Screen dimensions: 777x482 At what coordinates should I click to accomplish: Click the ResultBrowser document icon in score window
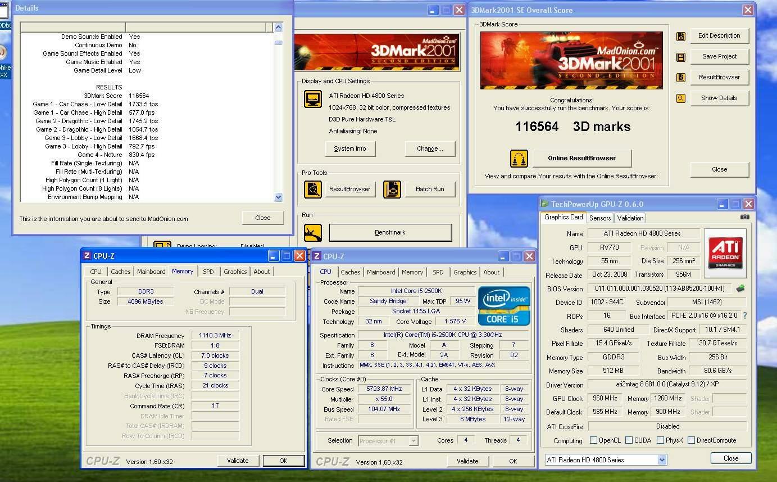[681, 78]
